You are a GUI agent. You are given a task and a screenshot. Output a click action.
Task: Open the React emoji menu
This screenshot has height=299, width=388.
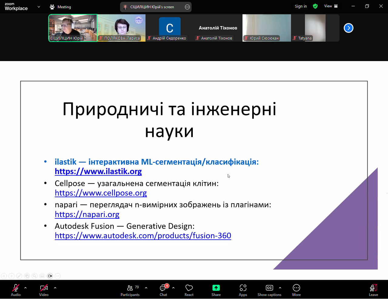point(189,290)
